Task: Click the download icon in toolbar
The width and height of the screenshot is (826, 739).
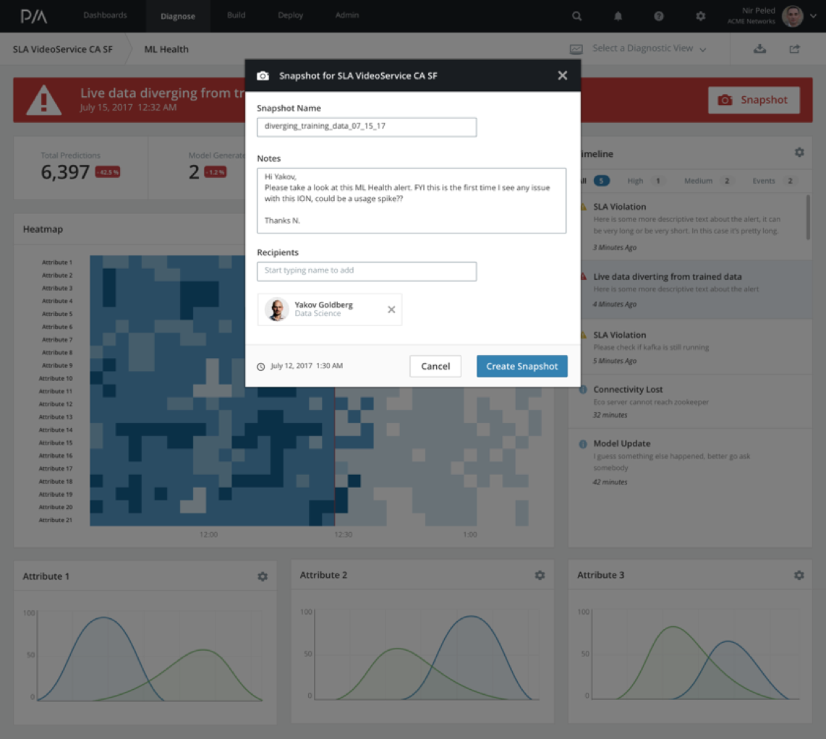Action: click(x=759, y=48)
